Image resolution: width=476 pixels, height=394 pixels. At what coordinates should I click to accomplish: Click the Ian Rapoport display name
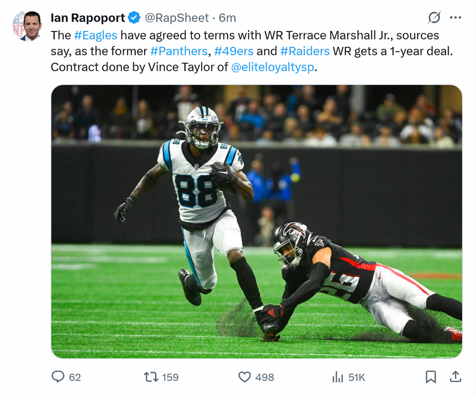(x=88, y=18)
